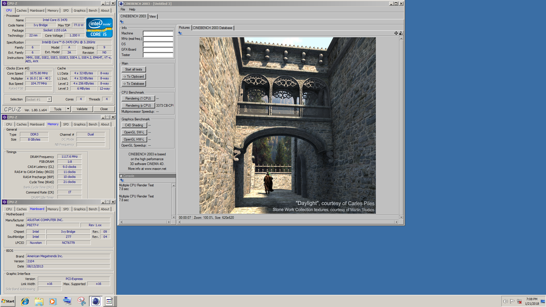The image size is (546, 307).
Task: Open the Snipping Tool scissors taskbar icon
Action: [x=81, y=301]
